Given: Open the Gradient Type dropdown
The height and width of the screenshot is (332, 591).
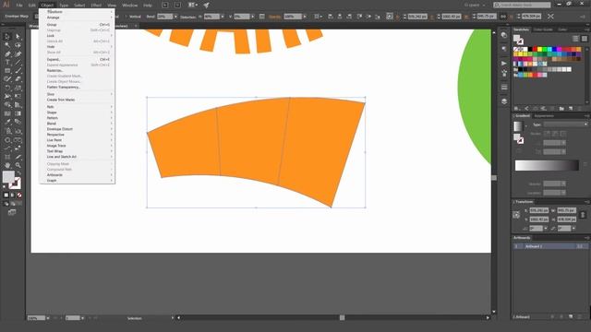Looking at the screenshot, I should point(566,125).
